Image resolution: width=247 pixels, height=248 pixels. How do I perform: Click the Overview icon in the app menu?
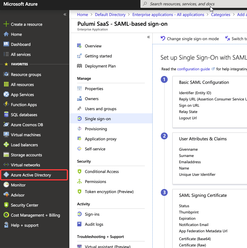coord(79,46)
